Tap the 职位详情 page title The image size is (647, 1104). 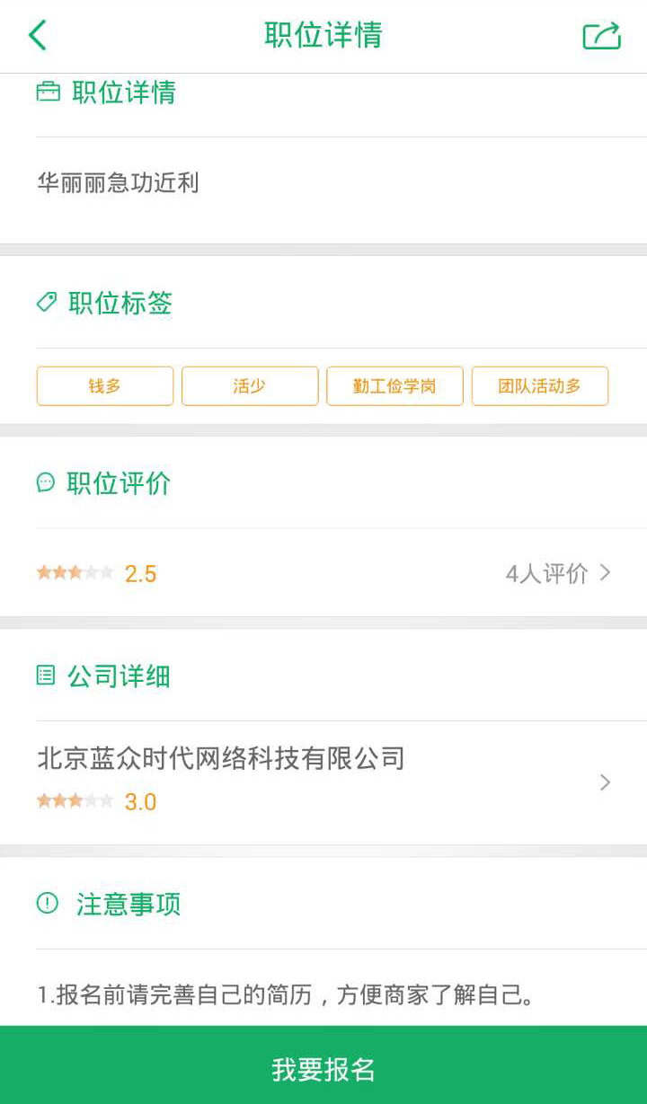[323, 36]
